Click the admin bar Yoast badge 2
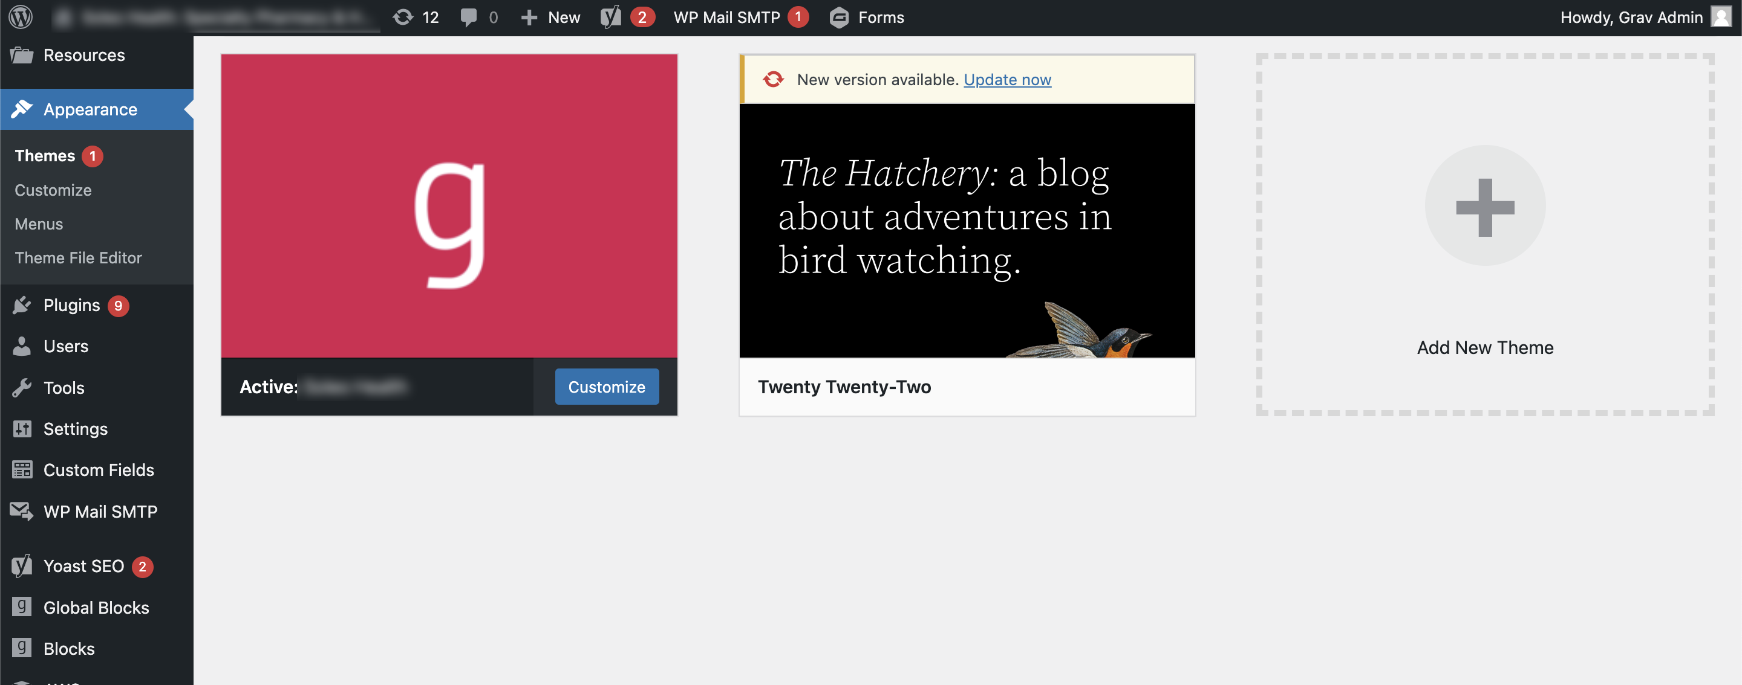Image resolution: width=1742 pixels, height=685 pixels. click(x=642, y=18)
